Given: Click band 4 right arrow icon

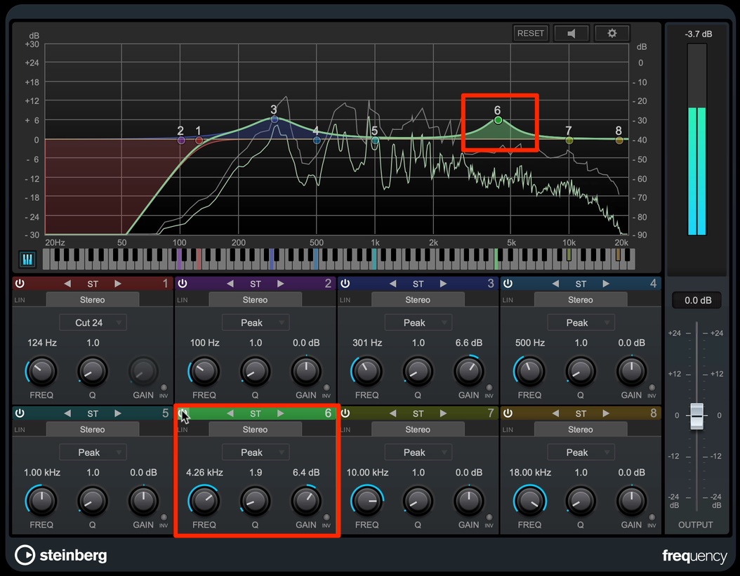Looking at the screenshot, I should (x=606, y=284).
